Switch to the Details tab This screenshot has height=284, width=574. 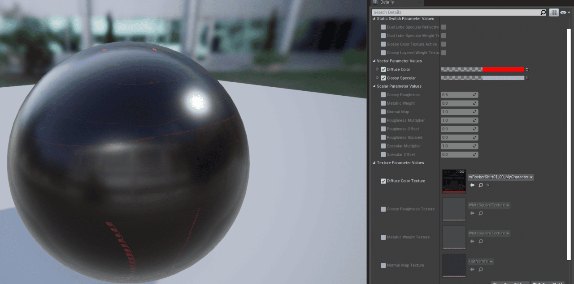click(386, 3)
